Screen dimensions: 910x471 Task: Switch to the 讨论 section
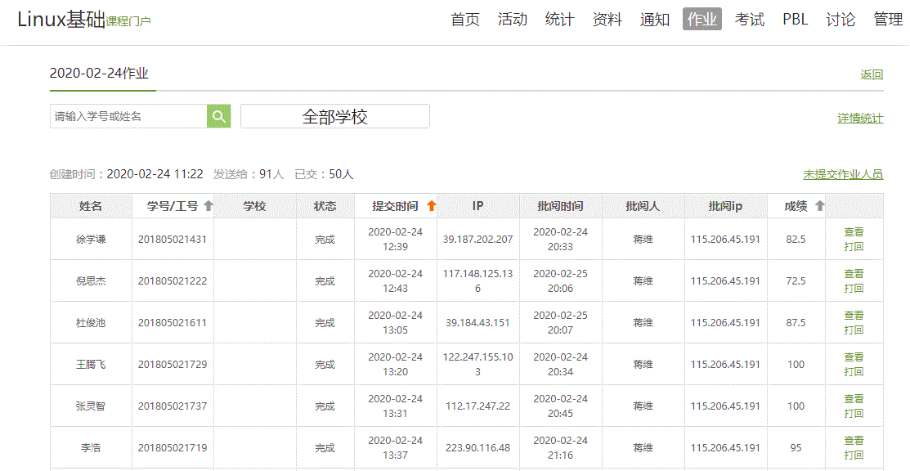click(841, 20)
